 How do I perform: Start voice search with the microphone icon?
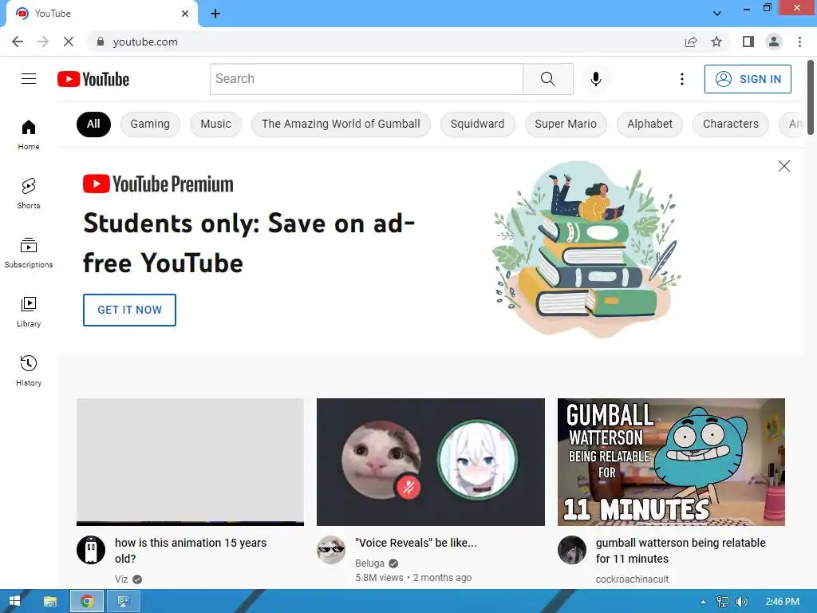tap(595, 79)
